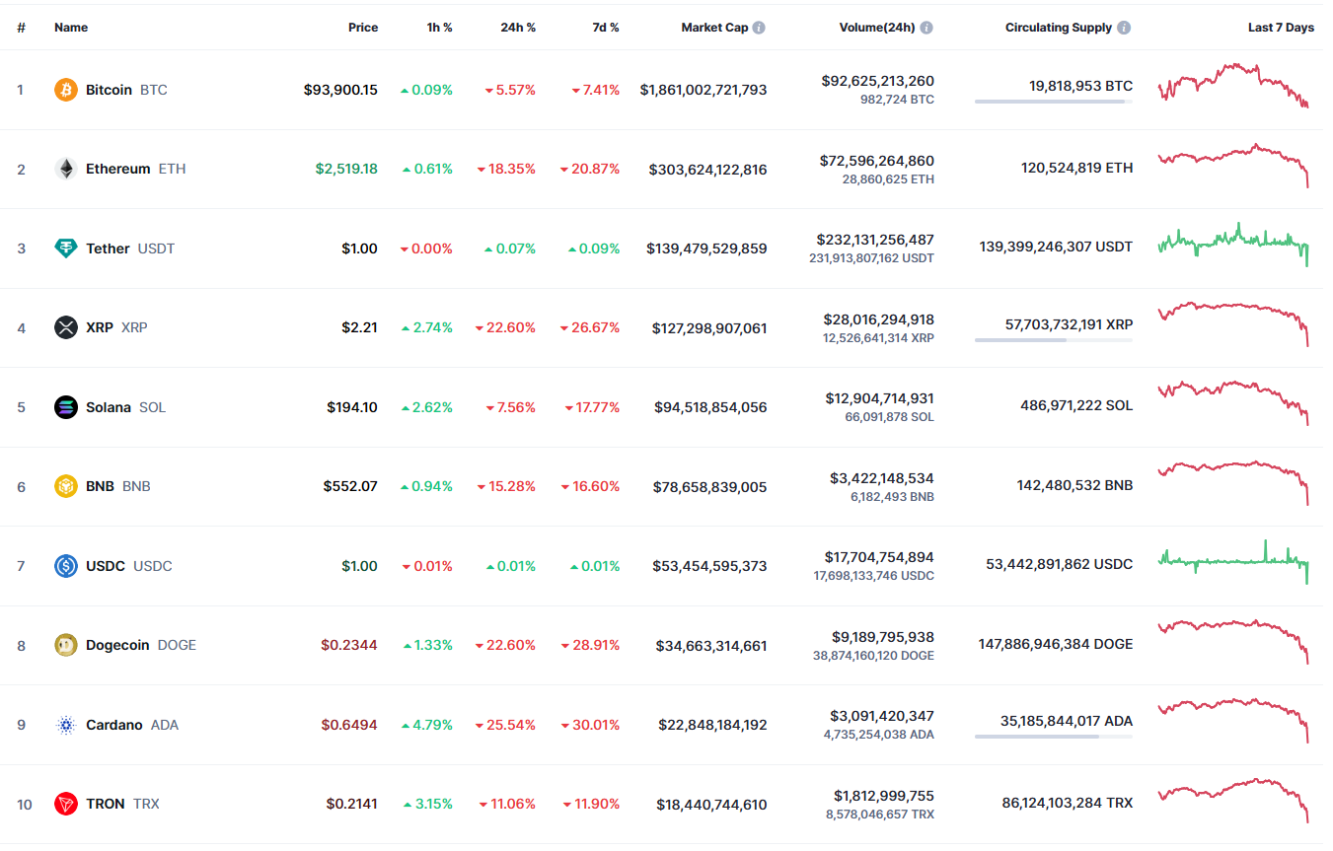Click XRP's 24h change of 22.60%
This screenshot has height=851, width=1333.
tap(506, 327)
